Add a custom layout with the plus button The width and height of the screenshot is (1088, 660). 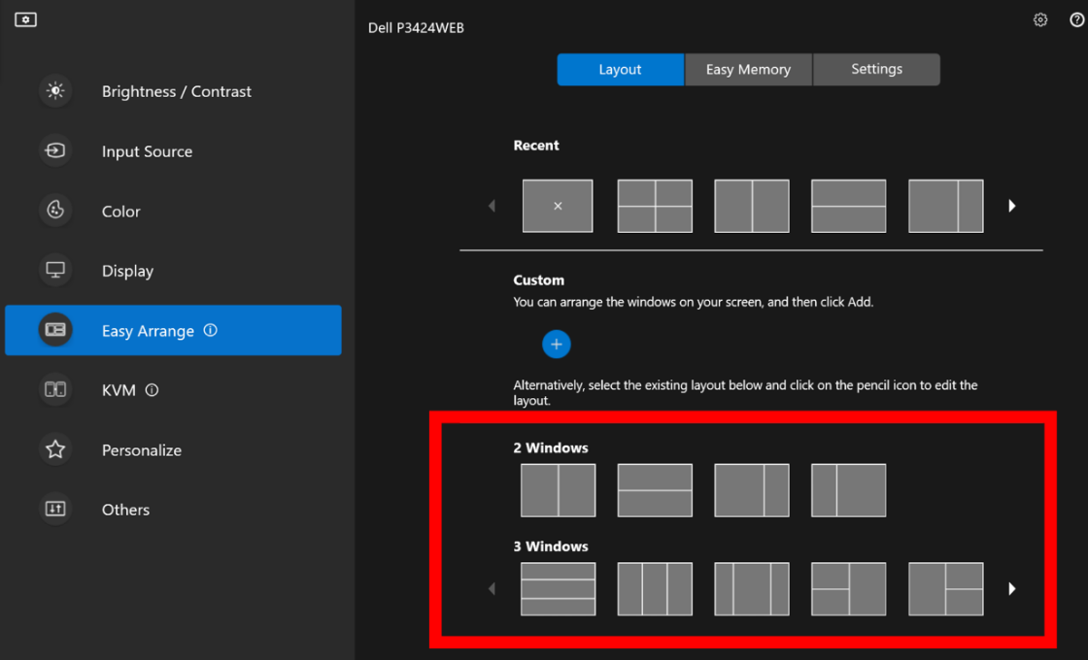557,344
